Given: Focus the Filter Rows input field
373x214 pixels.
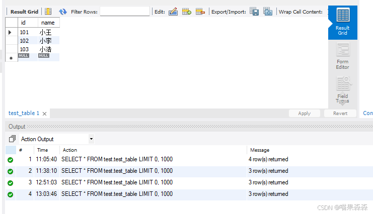Looking at the screenshot, I should tap(125, 12).
